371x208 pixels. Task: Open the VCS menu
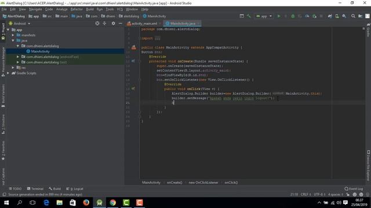click(120, 9)
